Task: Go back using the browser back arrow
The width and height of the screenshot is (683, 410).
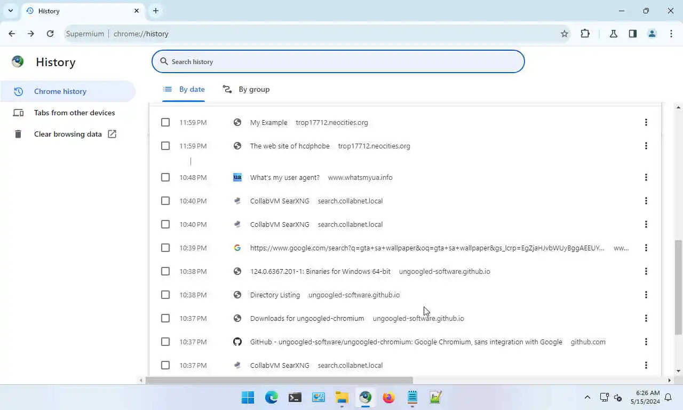Action: [x=12, y=34]
